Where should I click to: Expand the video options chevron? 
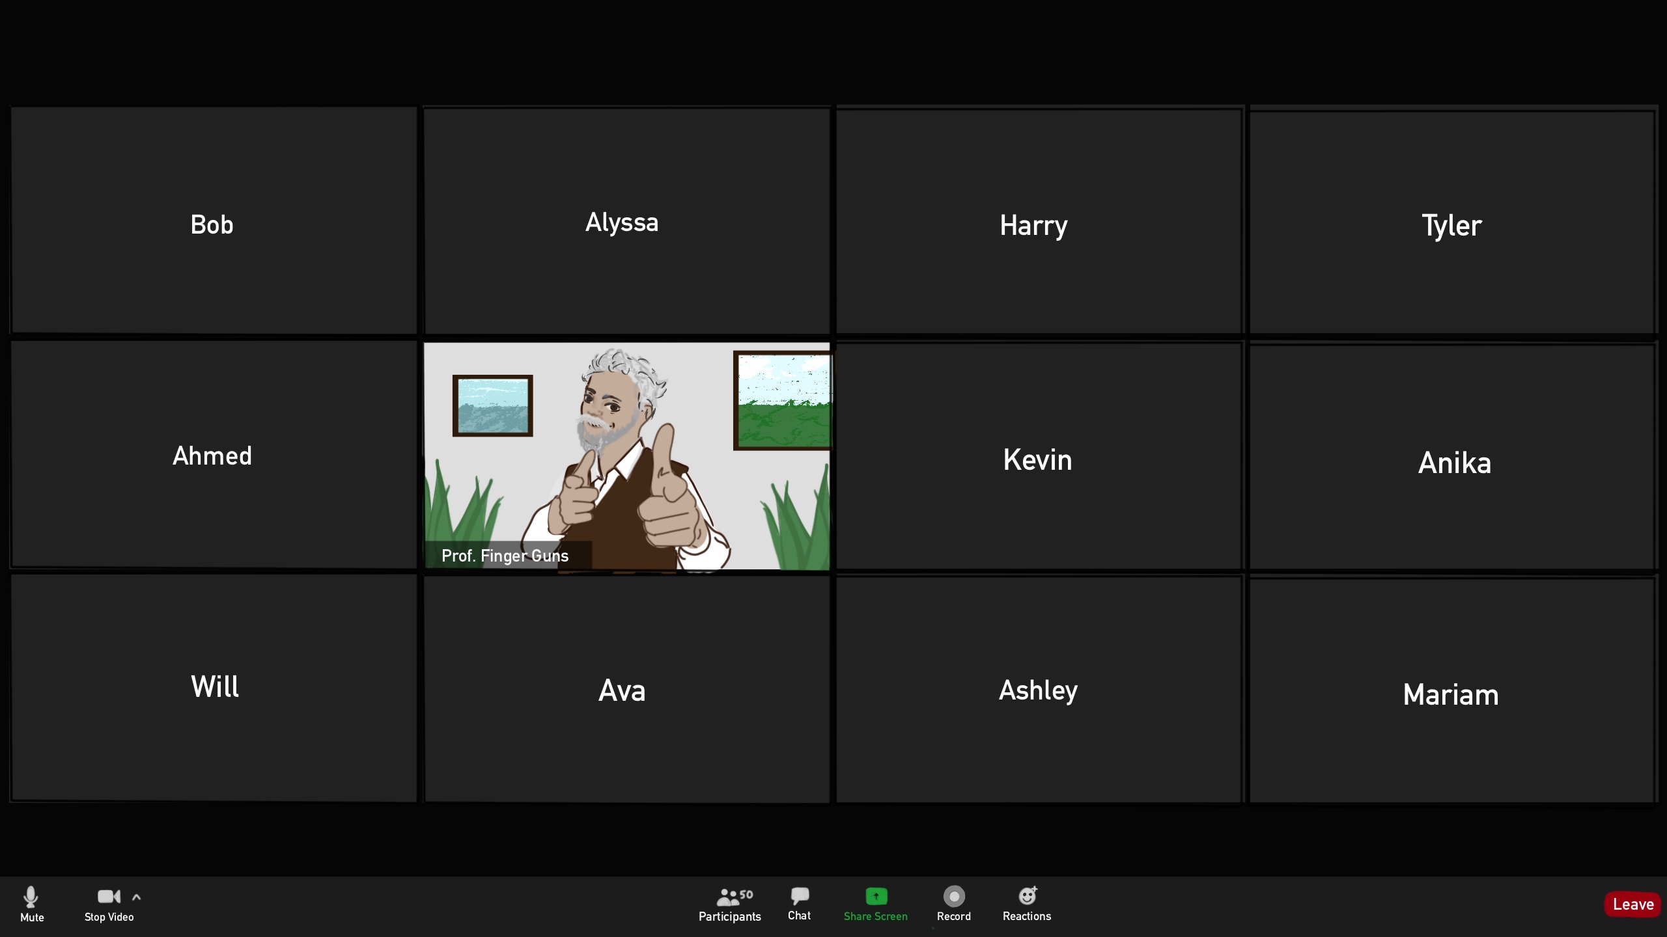click(137, 896)
